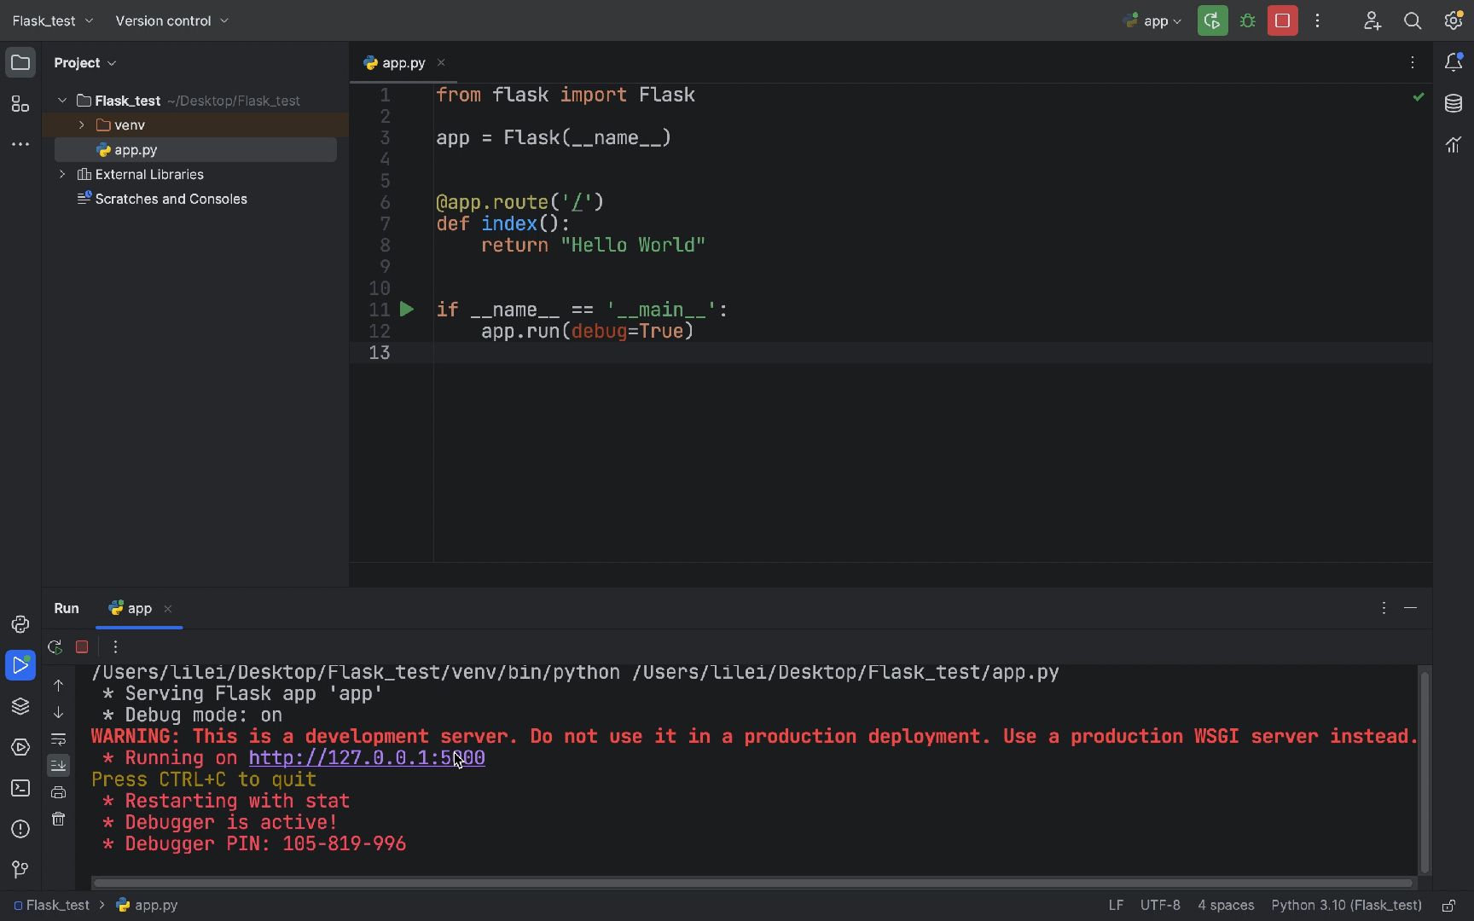Click the Debug bug icon in toolbar

click(1248, 21)
